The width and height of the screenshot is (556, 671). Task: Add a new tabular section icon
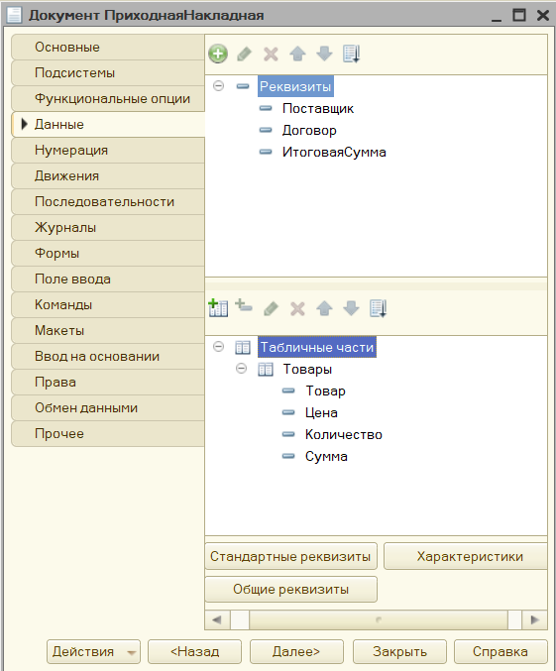pos(218,307)
